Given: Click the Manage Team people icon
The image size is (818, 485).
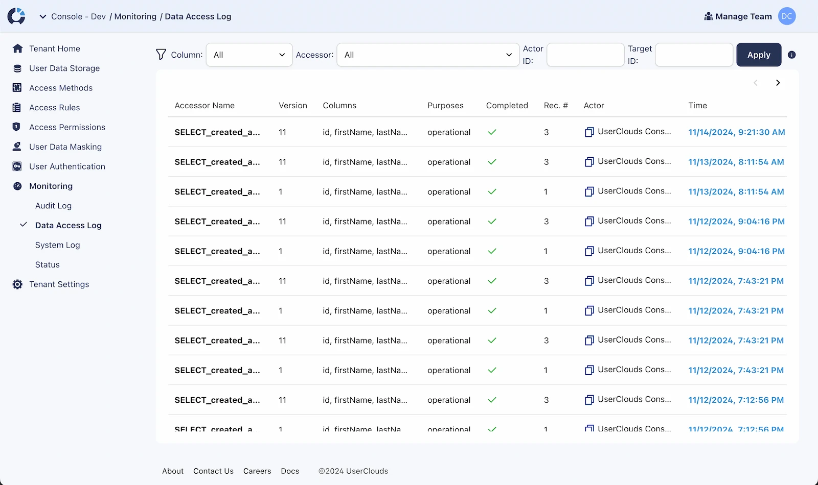Looking at the screenshot, I should (708, 16).
